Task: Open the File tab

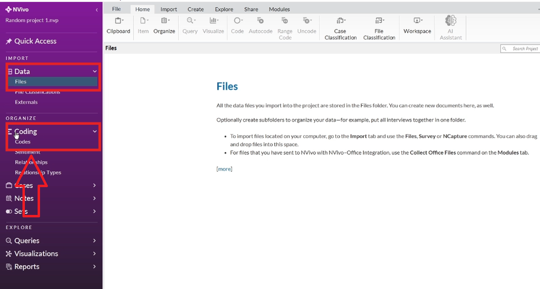Action: point(117,9)
